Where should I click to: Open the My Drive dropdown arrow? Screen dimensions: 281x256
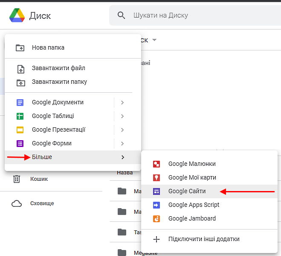point(154,40)
